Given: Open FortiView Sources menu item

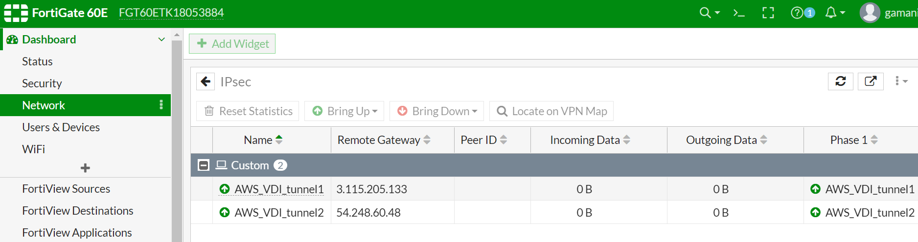Looking at the screenshot, I should click(66, 189).
